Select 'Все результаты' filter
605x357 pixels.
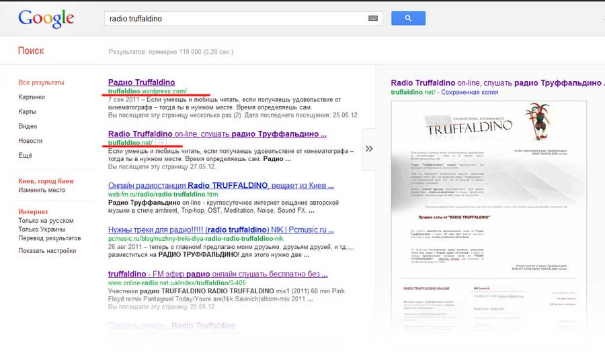41,83
